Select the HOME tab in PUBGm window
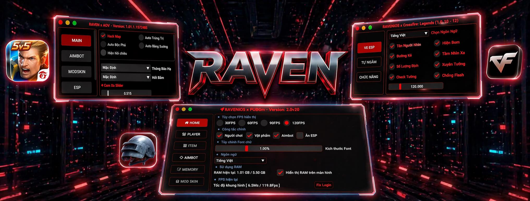The height and width of the screenshot is (201, 530). pyautogui.click(x=192, y=123)
